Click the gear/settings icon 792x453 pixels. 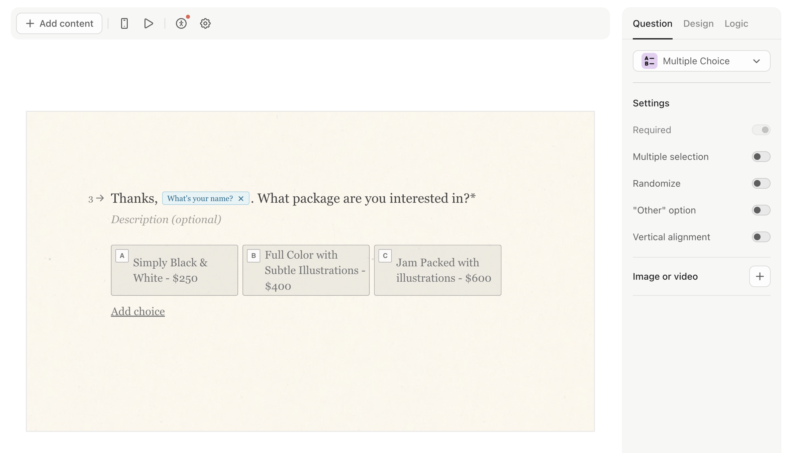(x=206, y=23)
